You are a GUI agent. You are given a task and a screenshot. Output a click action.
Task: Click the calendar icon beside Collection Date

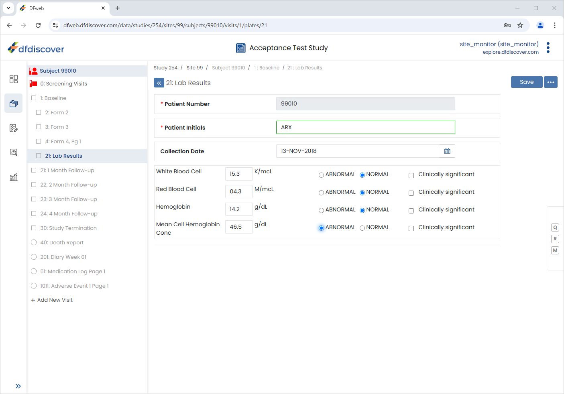[447, 151]
